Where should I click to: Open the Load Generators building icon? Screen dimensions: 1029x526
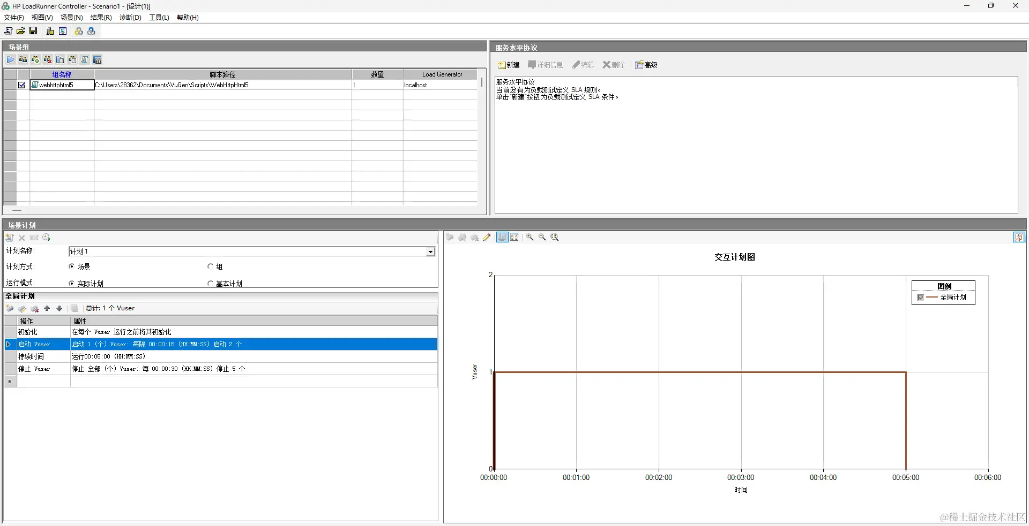pos(50,31)
